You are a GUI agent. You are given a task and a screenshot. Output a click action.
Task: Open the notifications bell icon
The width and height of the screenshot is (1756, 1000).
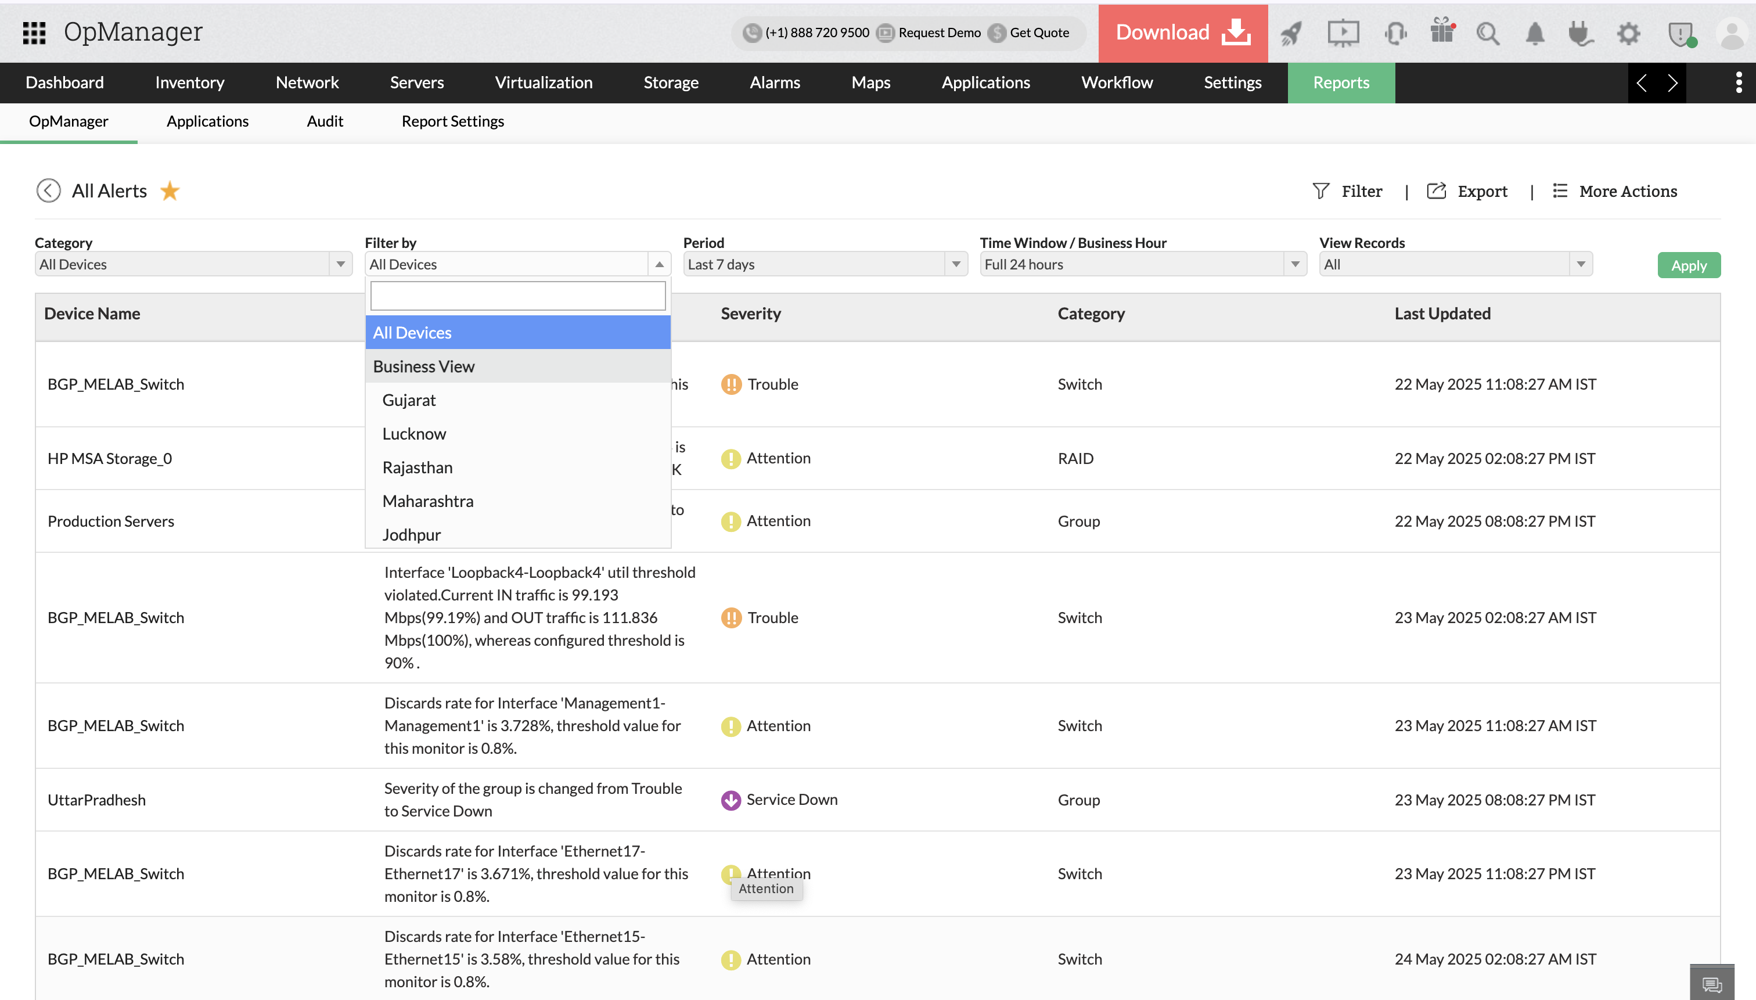pyautogui.click(x=1535, y=33)
